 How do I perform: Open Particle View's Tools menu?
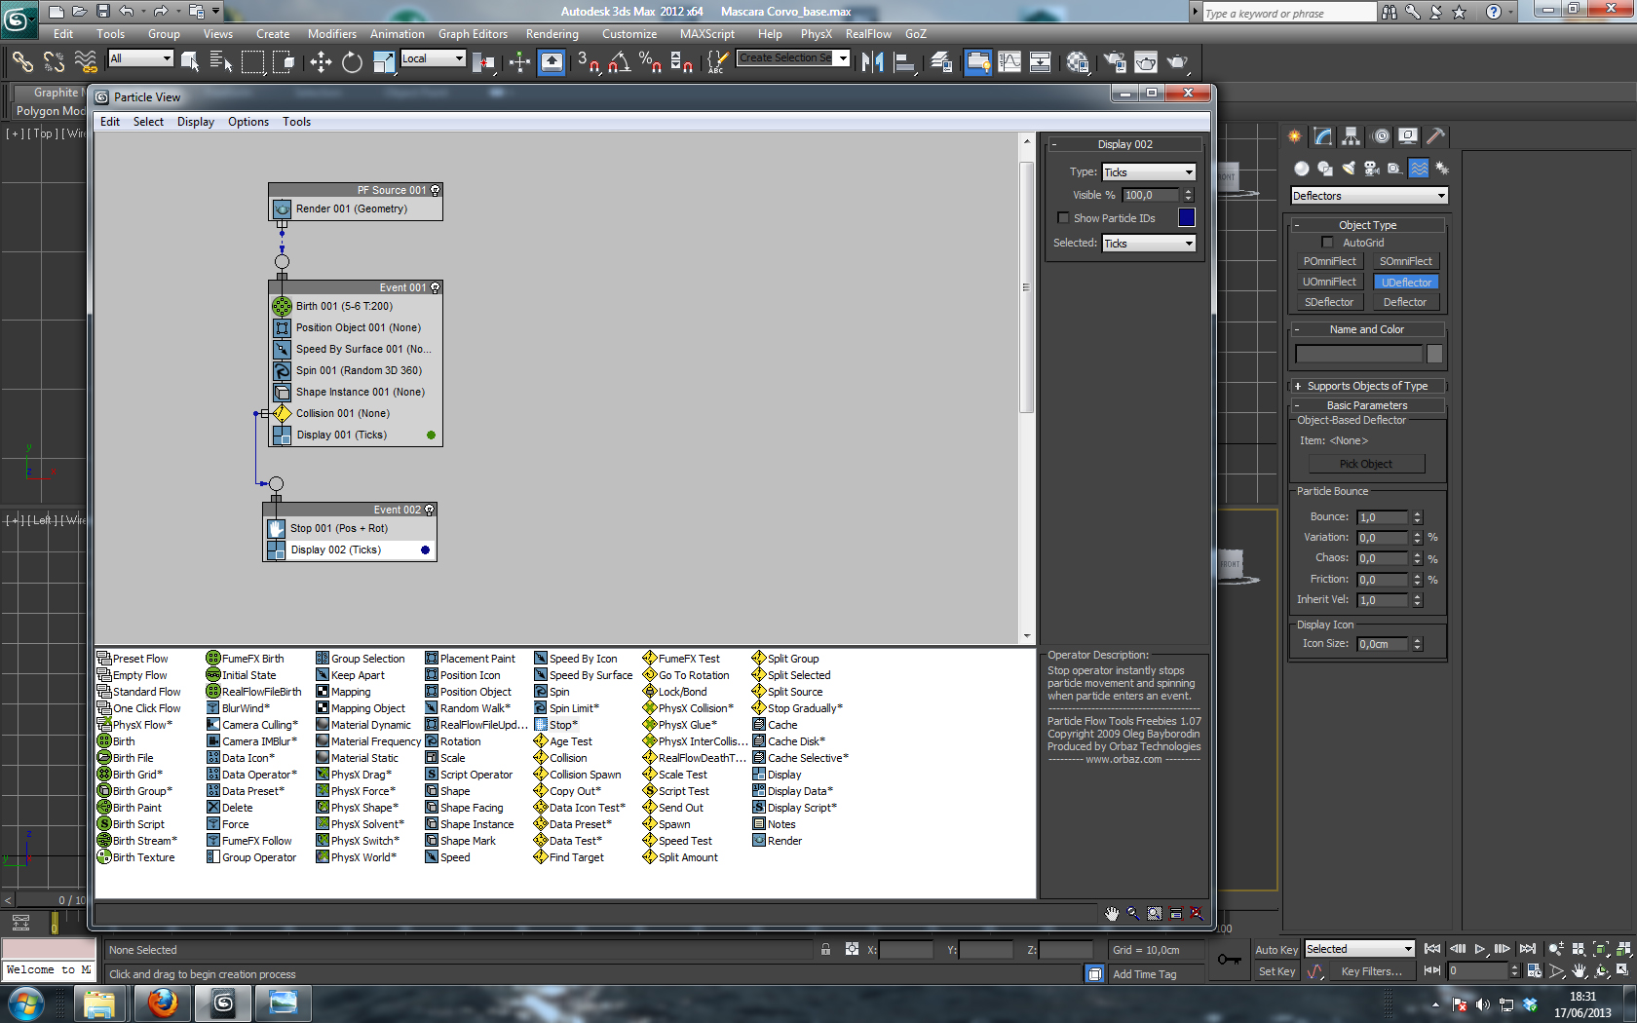point(296,122)
